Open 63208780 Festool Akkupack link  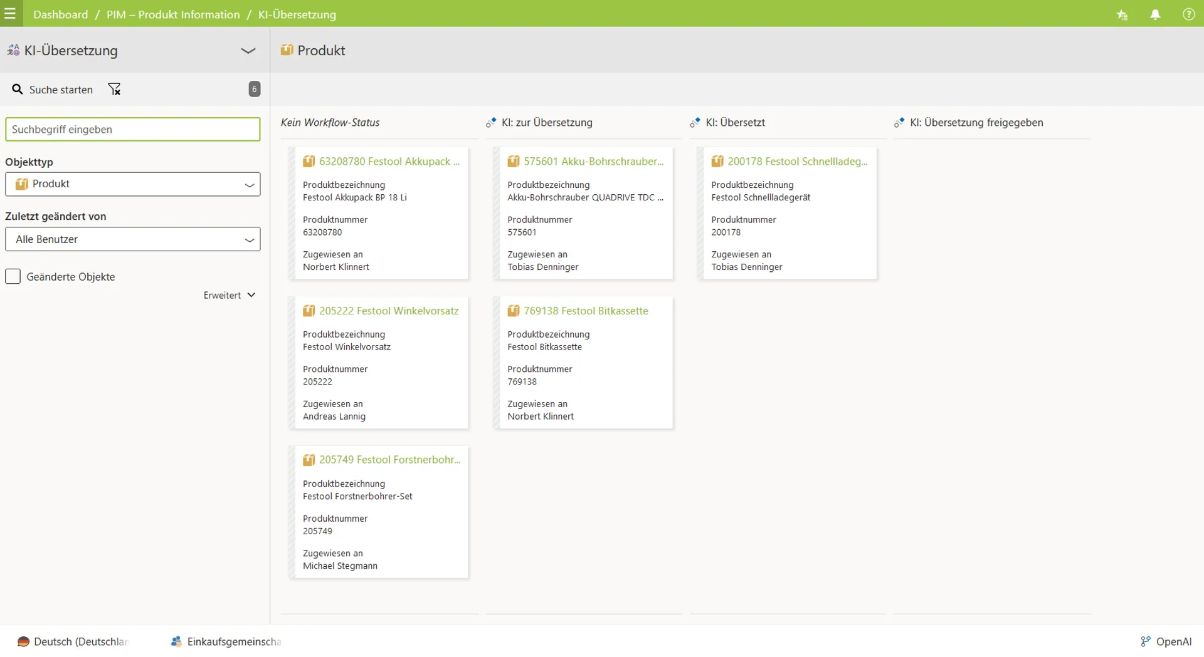[x=389, y=162]
